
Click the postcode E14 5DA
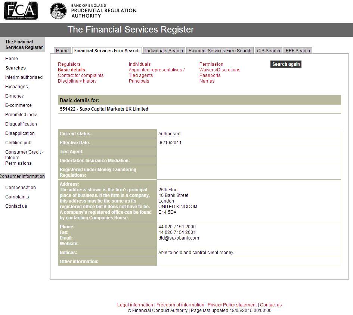tap(167, 212)
